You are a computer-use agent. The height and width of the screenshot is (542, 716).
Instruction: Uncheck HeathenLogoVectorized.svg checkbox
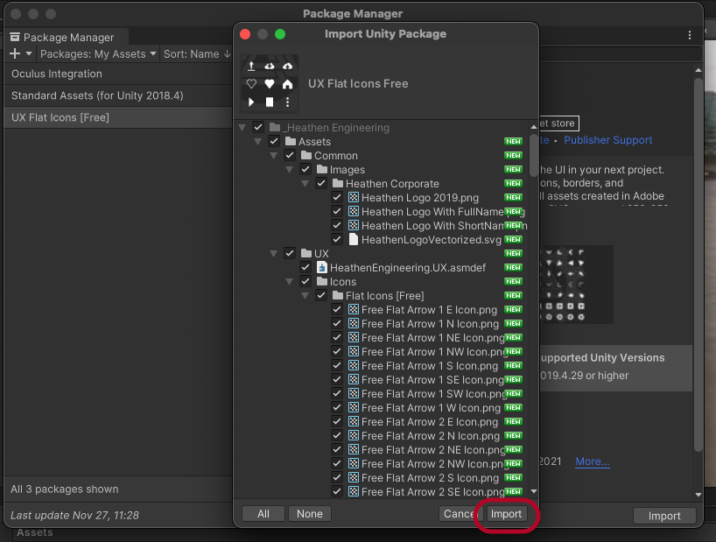click(x=337, y=239)
